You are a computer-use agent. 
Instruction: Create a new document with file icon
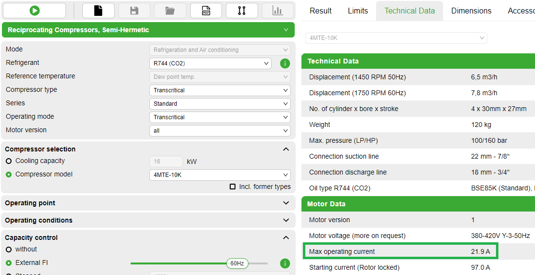coord(98,11)
